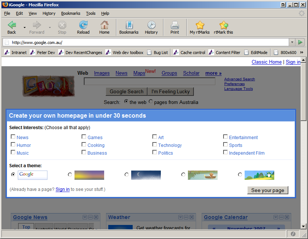Pick the frog landscape theme thumbnail
This screenshot has width=308, height=239.
pos(259,175)
